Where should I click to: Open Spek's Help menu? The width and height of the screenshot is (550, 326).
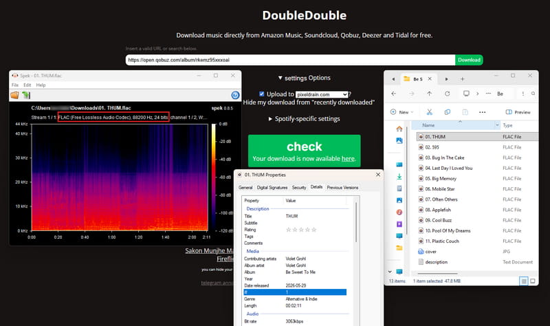[x=41, y=85]
